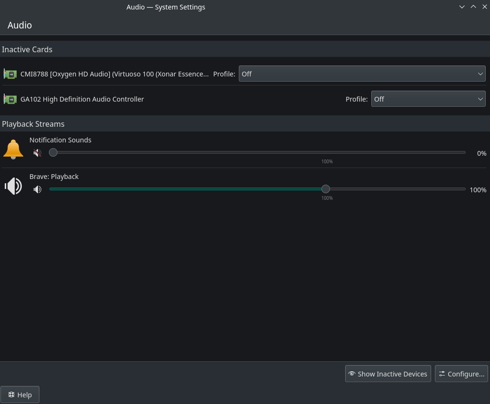
Task: Maximize the System Settings window
Action: [x=473, y=7]
